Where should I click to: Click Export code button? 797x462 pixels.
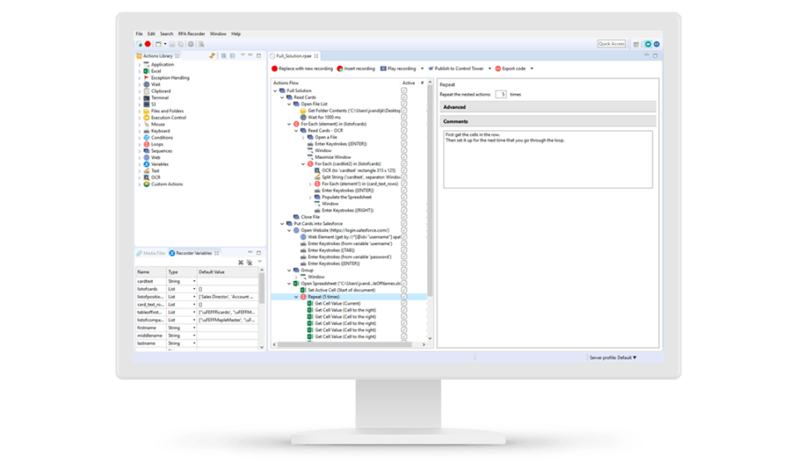511,69
